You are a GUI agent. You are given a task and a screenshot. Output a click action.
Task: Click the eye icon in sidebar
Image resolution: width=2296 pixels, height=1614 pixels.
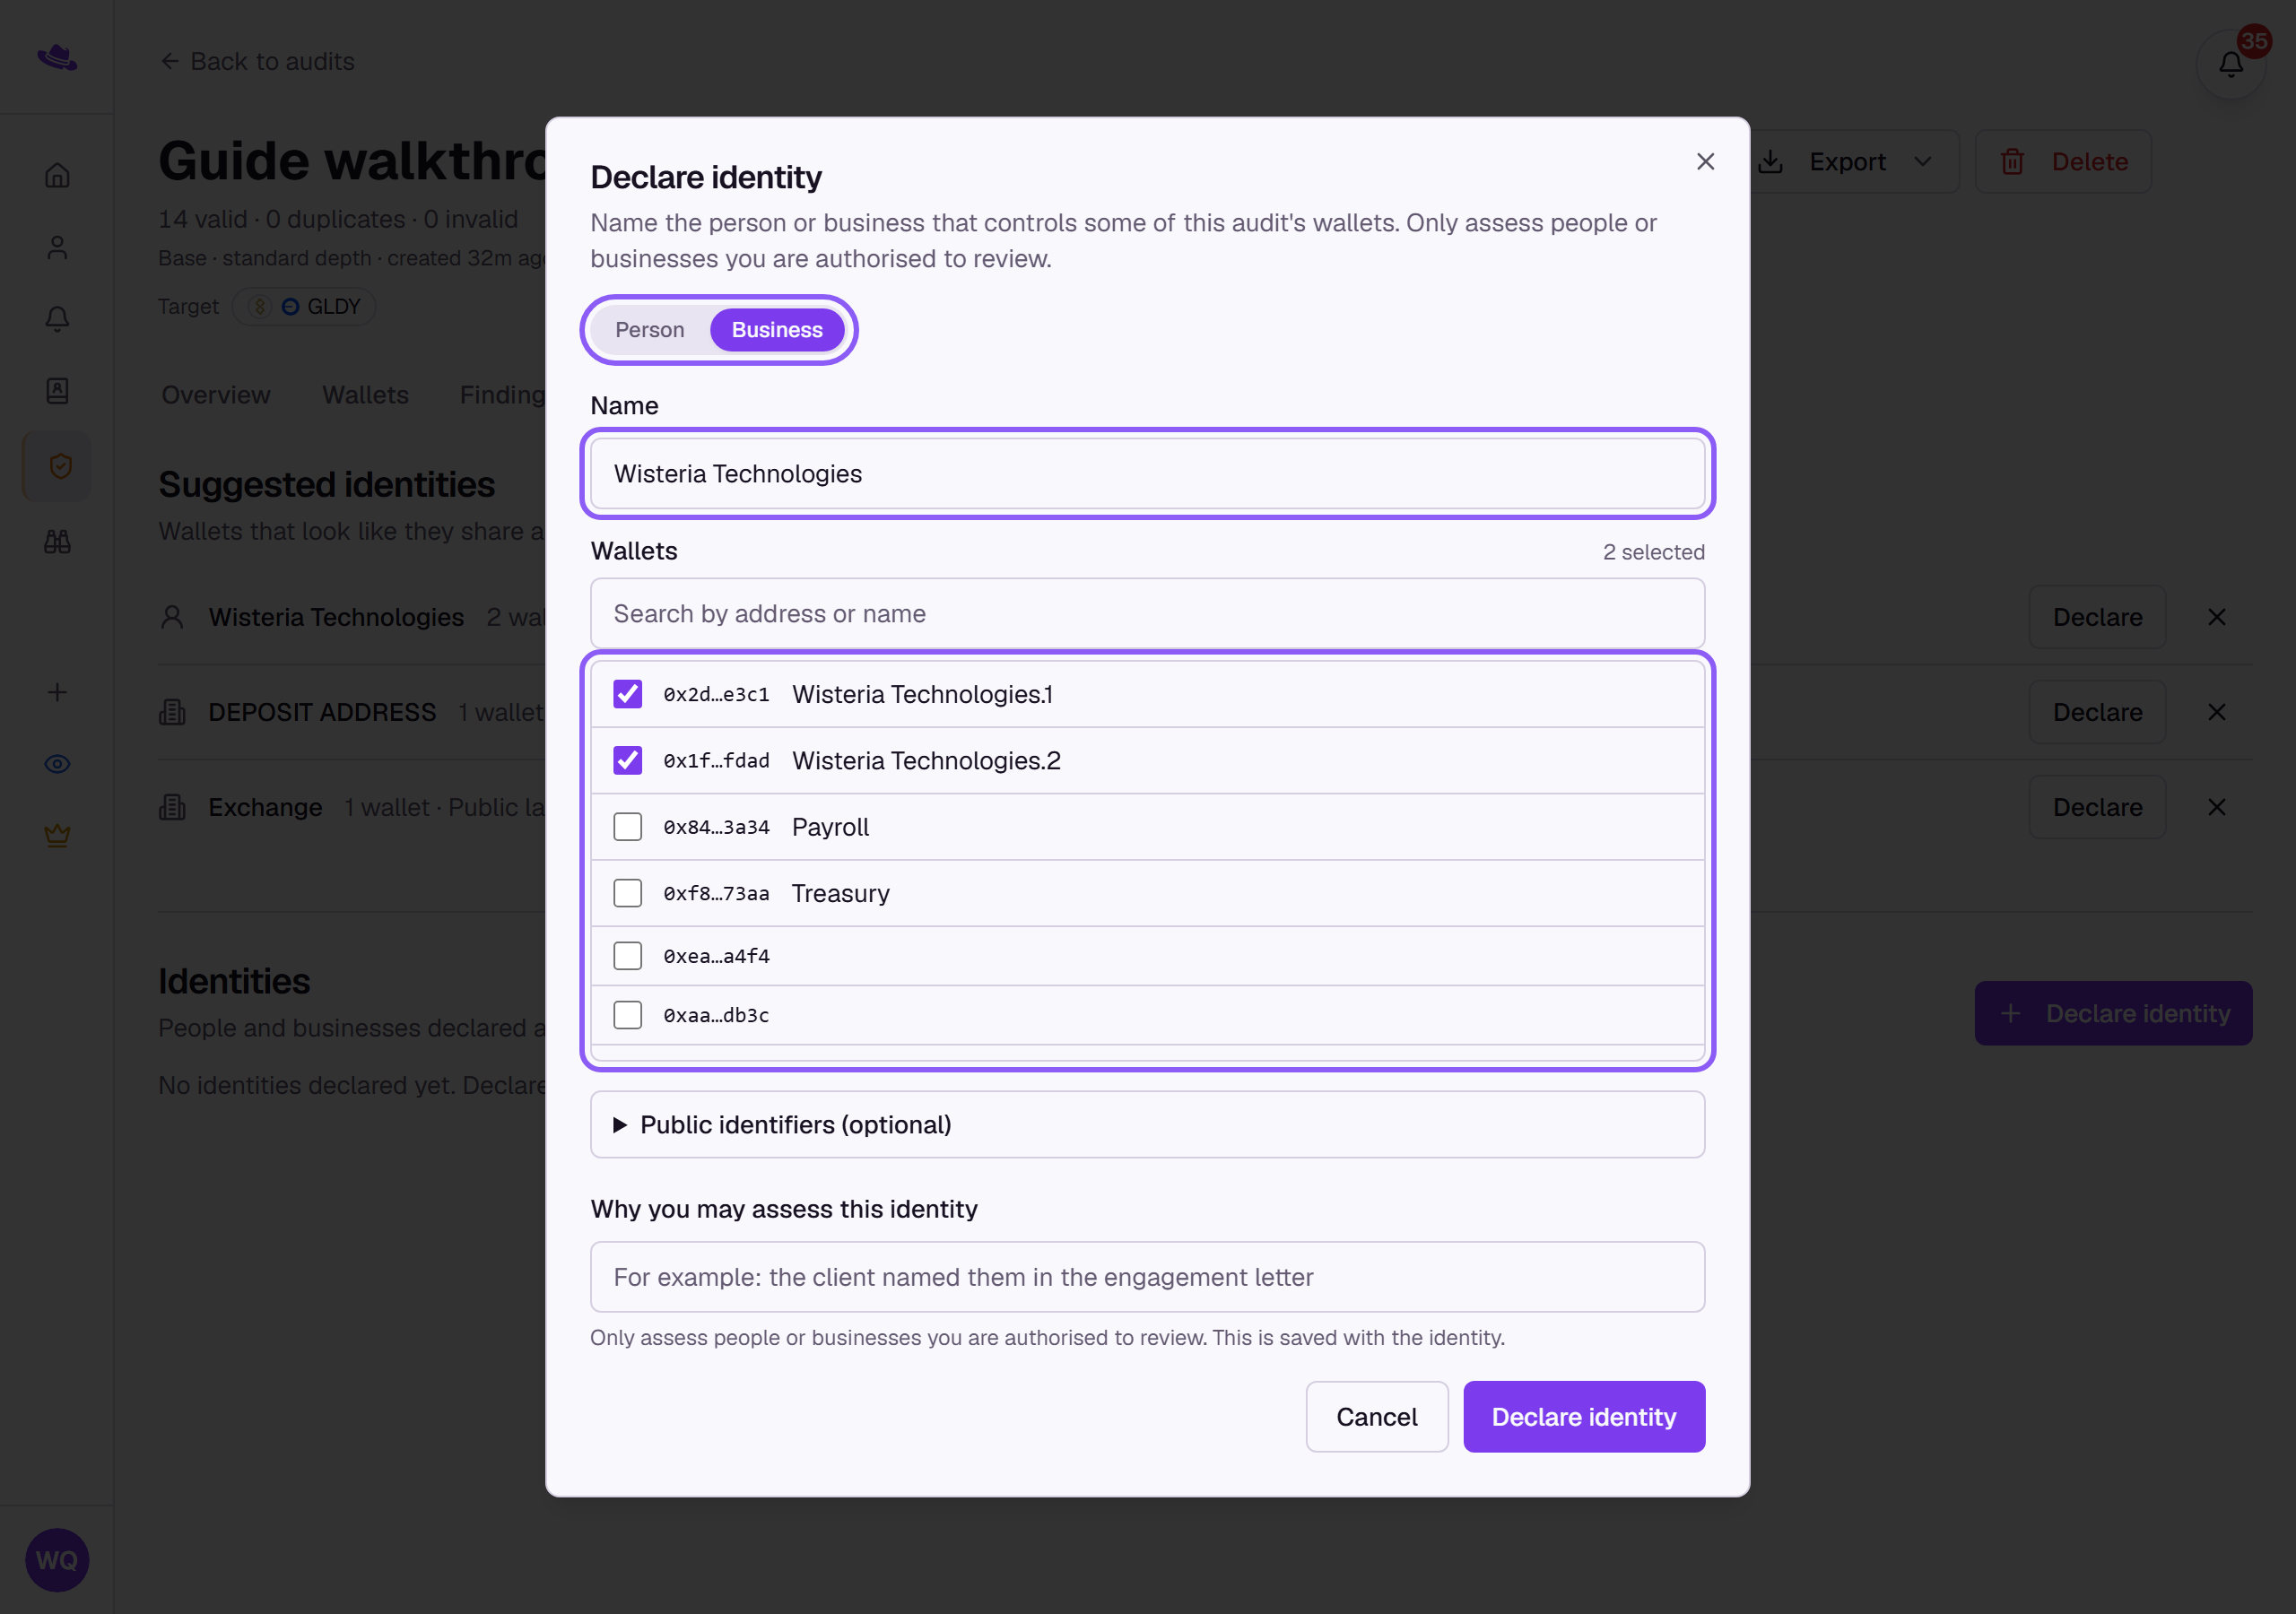[57, 764]
